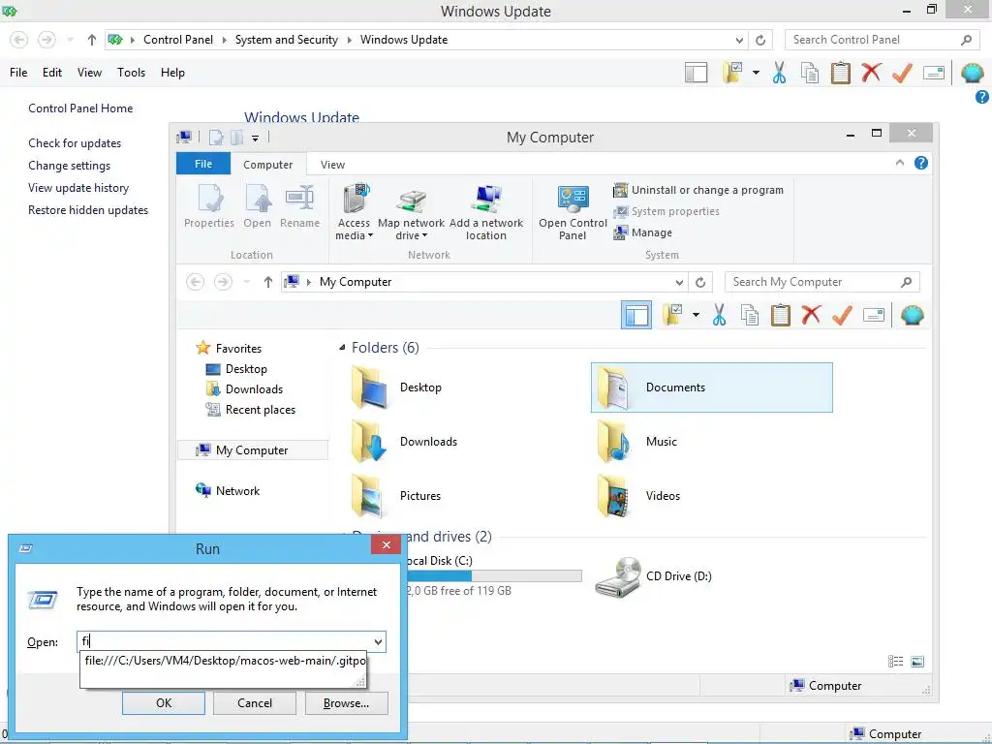Toggle the preview pane button in My Computer toolbar

635,315
